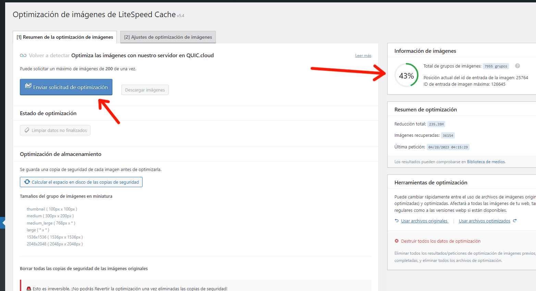The image size is (536, 291).
Task: Click the 36154 recovered images value
Action: [x=448, y=135]
